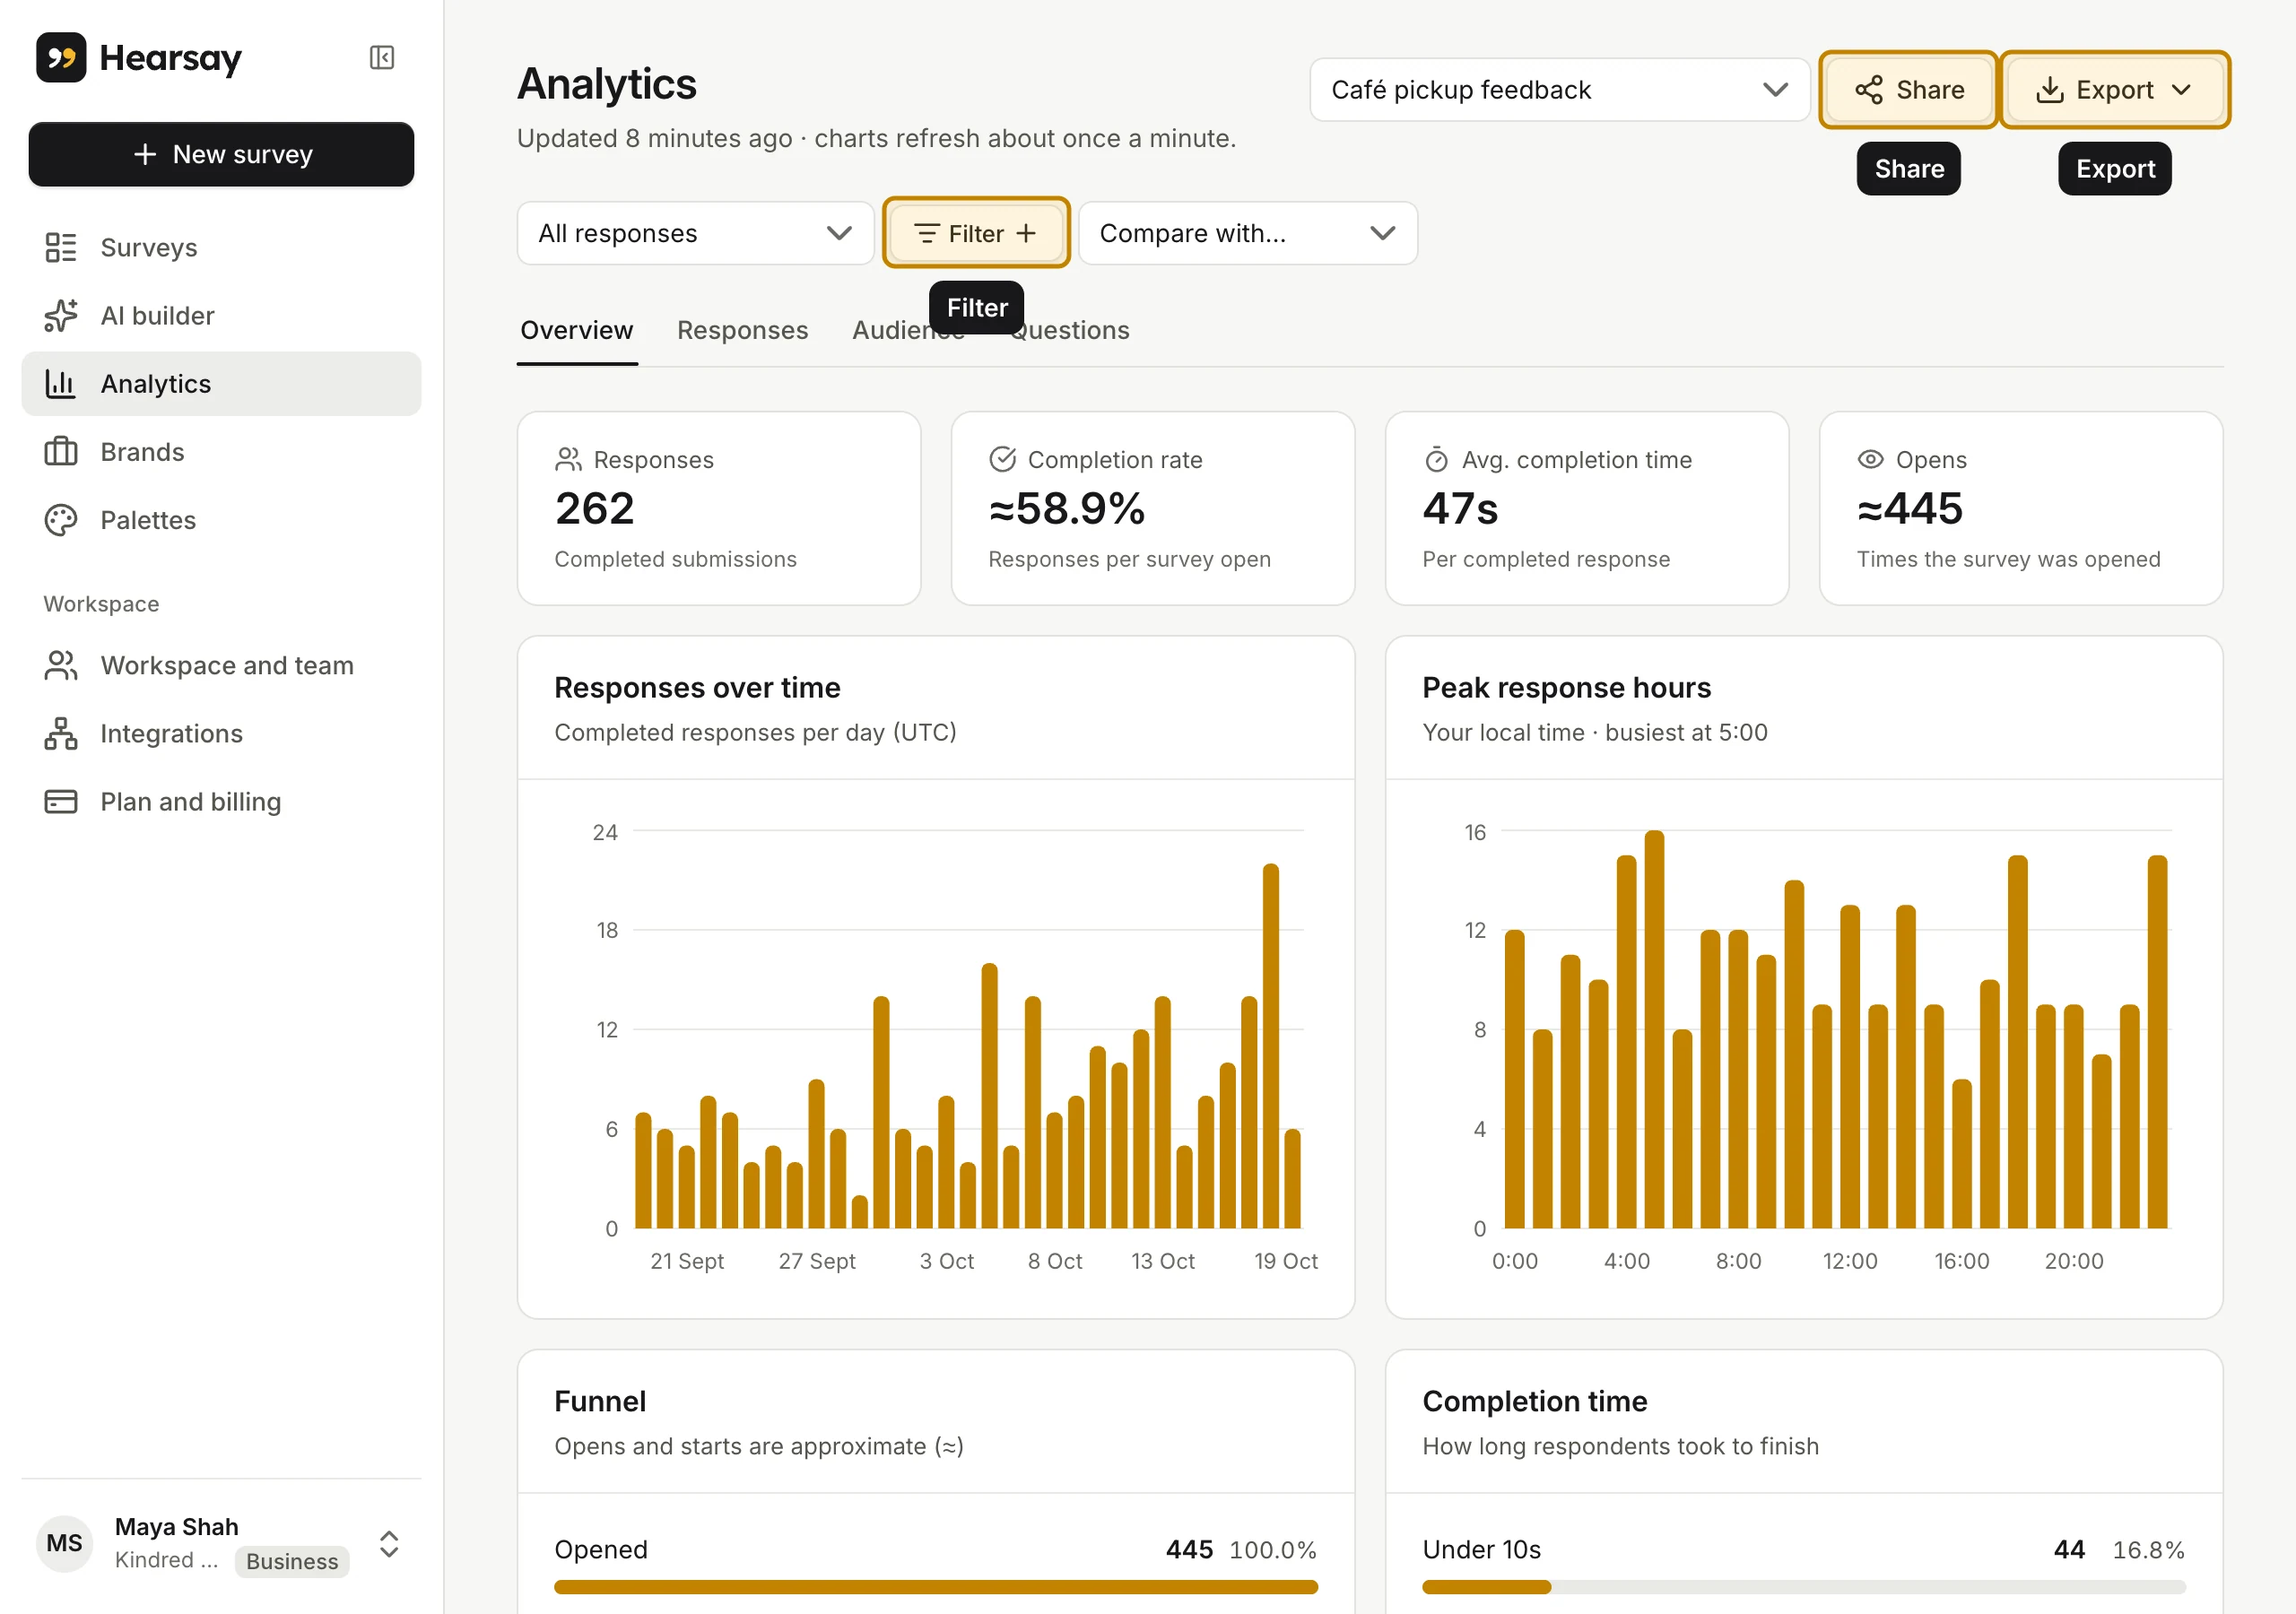Image resolution: width=2296 pixels, height=1614 pixels.
Task: Click the Palettes palette icon
Action: [61, 520]
